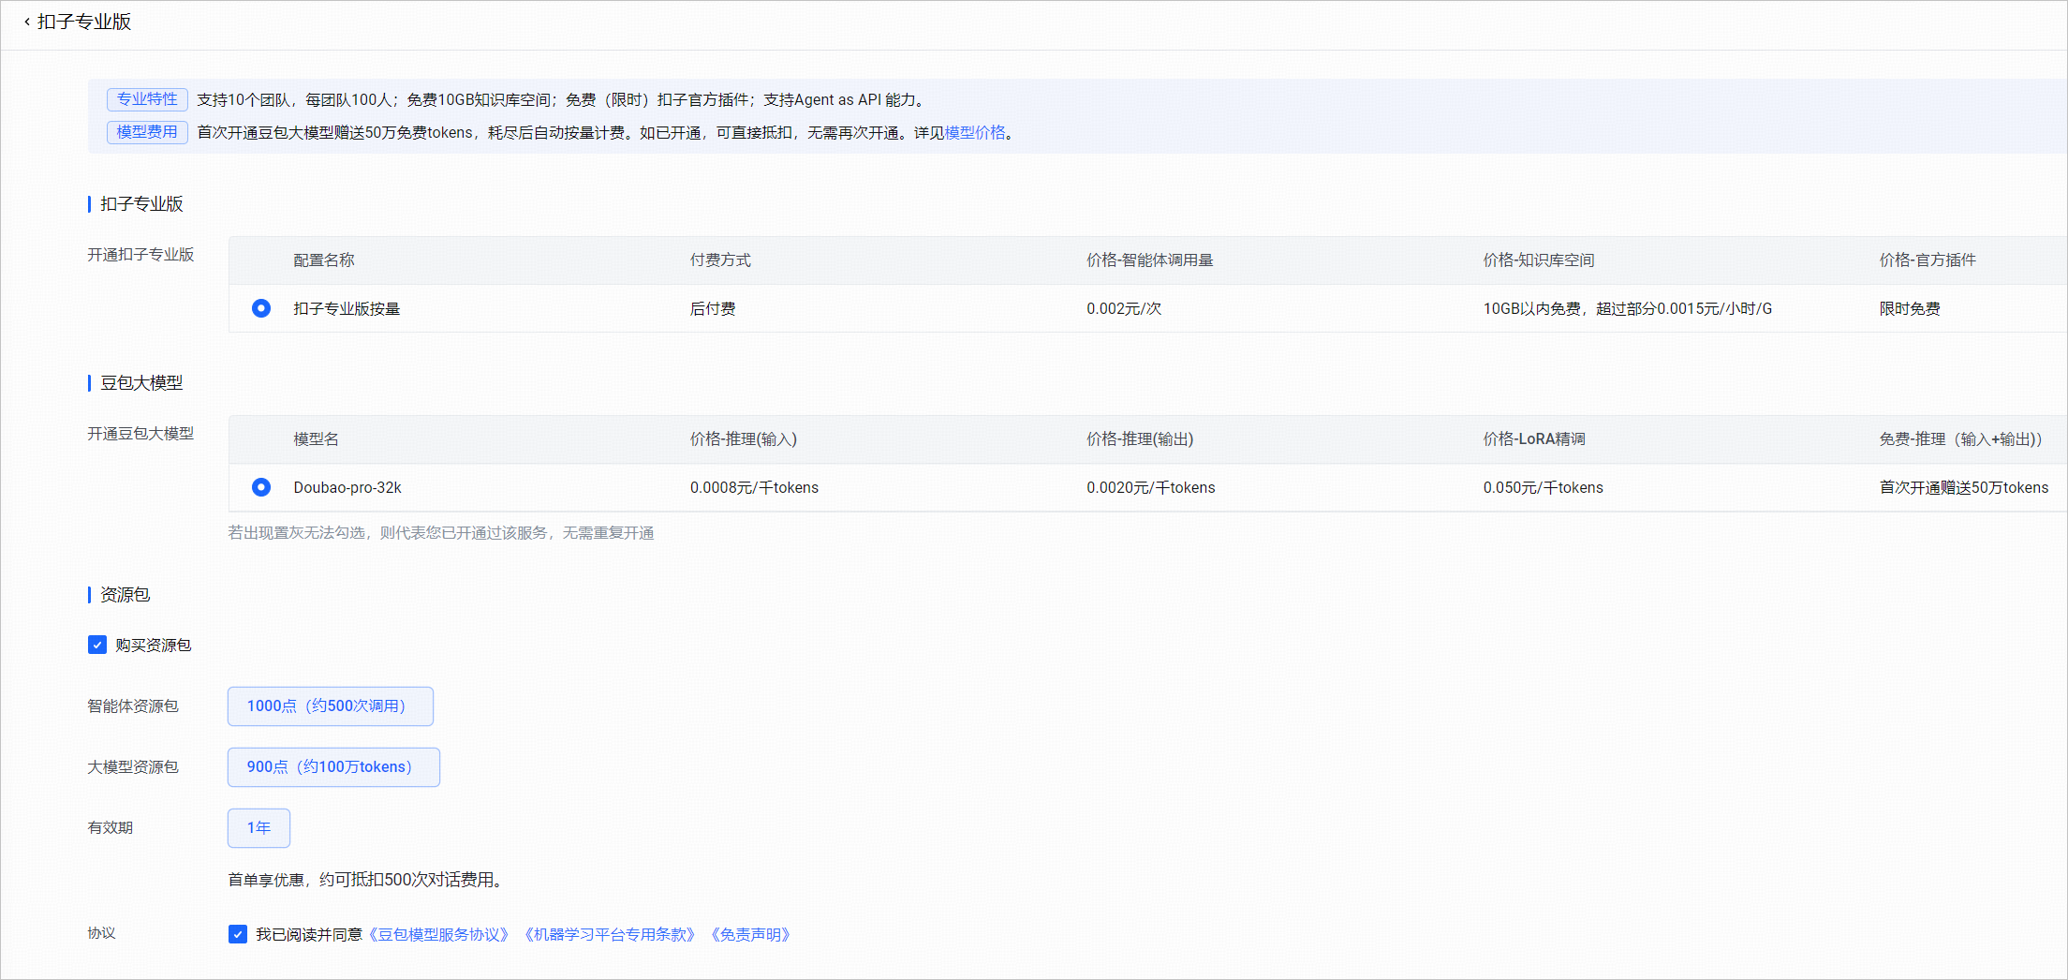Click the 10GB以内免费 knowledge base price cell
Screen dimensions: 2068x980
pos(1628,309)
